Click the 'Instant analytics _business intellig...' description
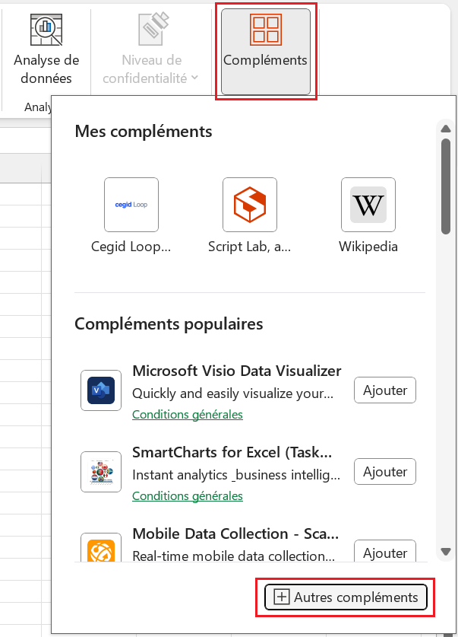458x637 pixels. 236,474
